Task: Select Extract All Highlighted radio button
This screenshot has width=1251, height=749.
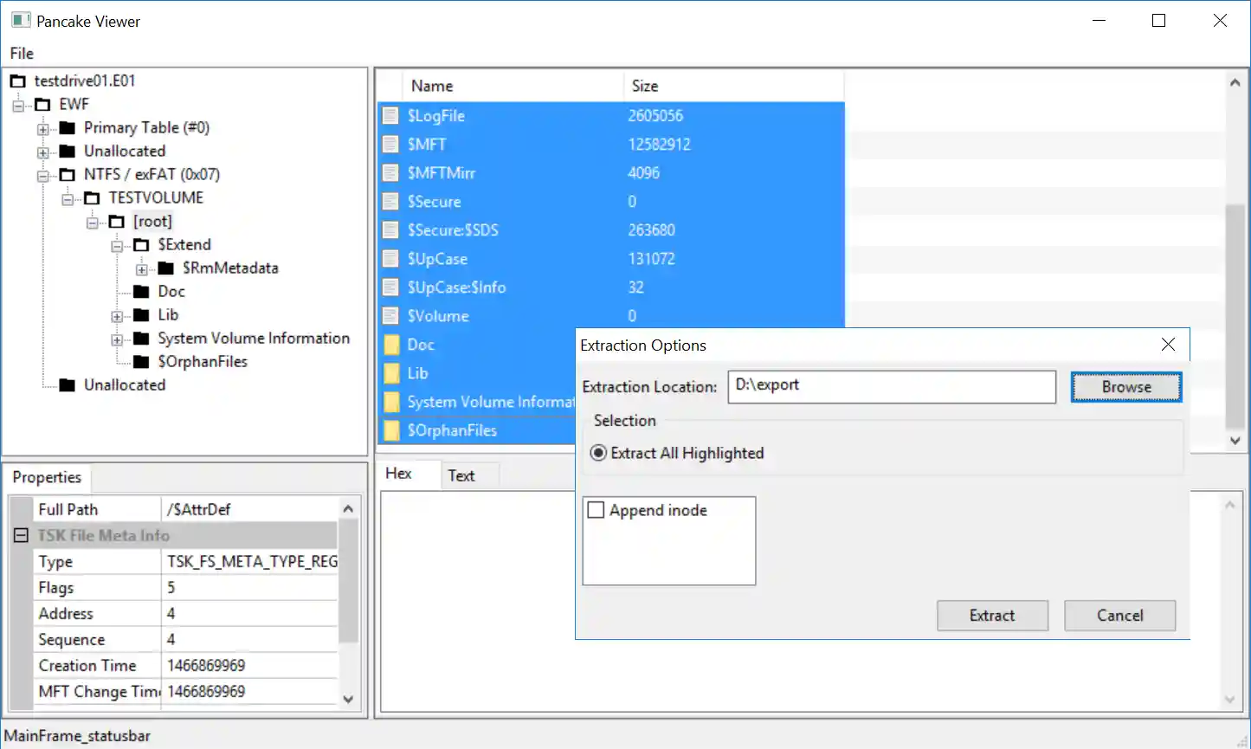Action: [x=598, y=453]
